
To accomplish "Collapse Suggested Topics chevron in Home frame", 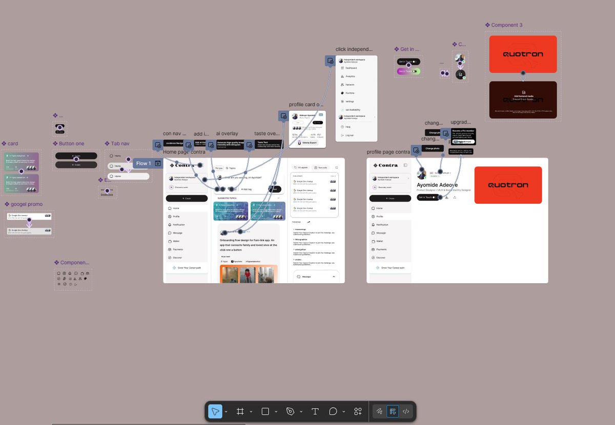I will coord(278,197).
